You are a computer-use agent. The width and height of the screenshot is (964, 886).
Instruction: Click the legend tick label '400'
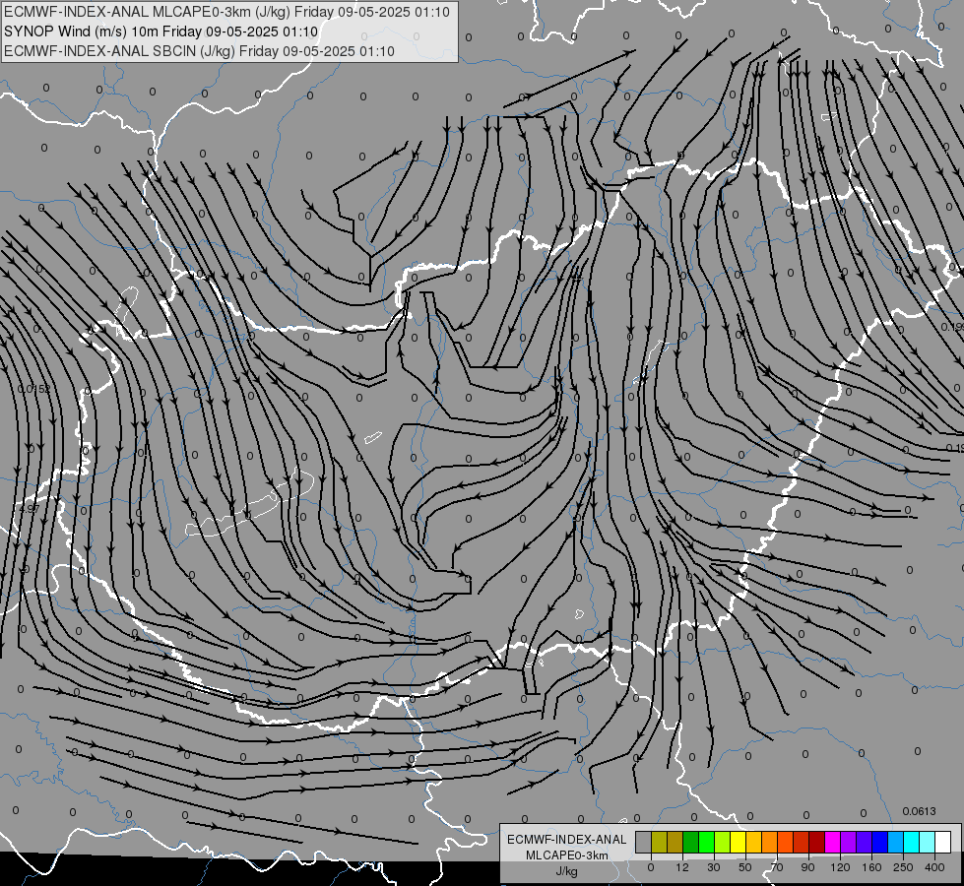pos(934,867)
